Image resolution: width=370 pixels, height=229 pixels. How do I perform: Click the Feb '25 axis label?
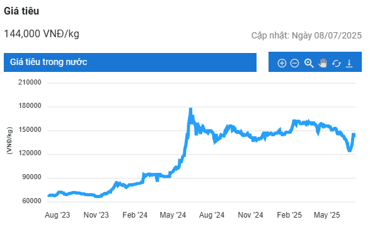tap(289, 215)
